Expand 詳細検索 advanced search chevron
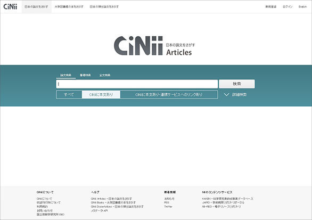312x220 pixels. point(235,95)
